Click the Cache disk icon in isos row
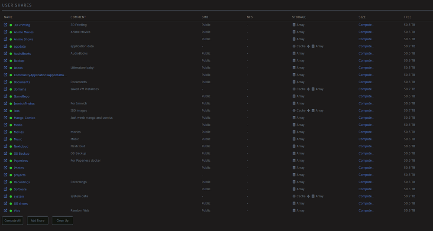 pyautogui.click(x=294, y=111)
